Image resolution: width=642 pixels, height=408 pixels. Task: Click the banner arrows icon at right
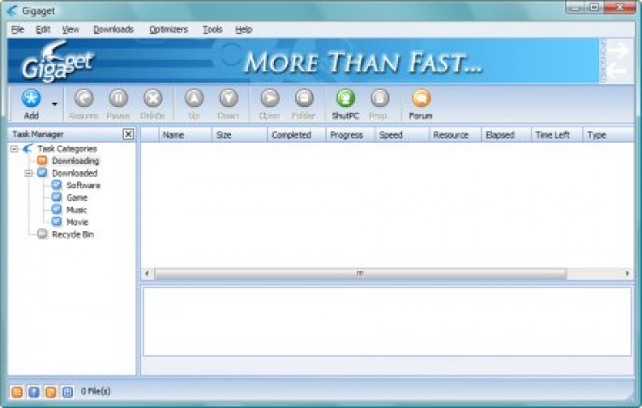tap(616, 62)
